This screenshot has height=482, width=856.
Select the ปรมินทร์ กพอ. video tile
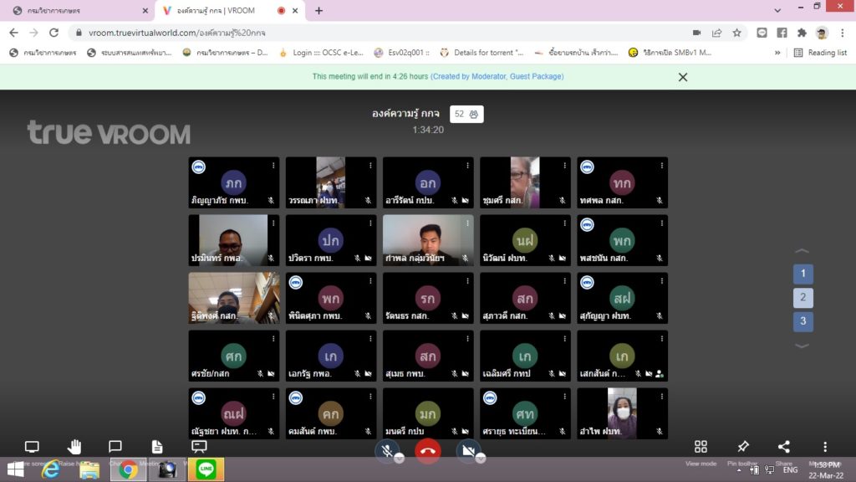coord(234,240)
